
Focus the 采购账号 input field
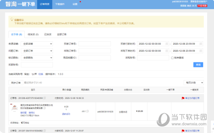pos(153,58)
